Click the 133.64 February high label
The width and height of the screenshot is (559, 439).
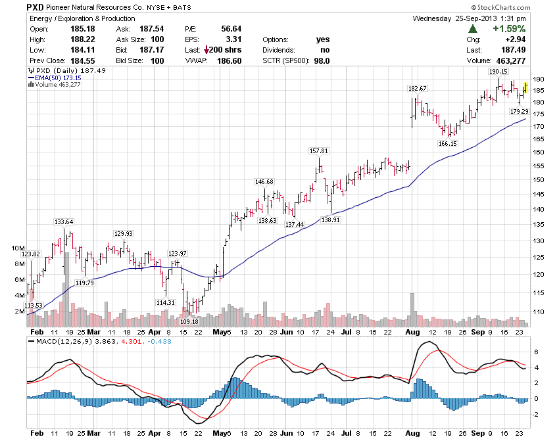tap(63, 222)
